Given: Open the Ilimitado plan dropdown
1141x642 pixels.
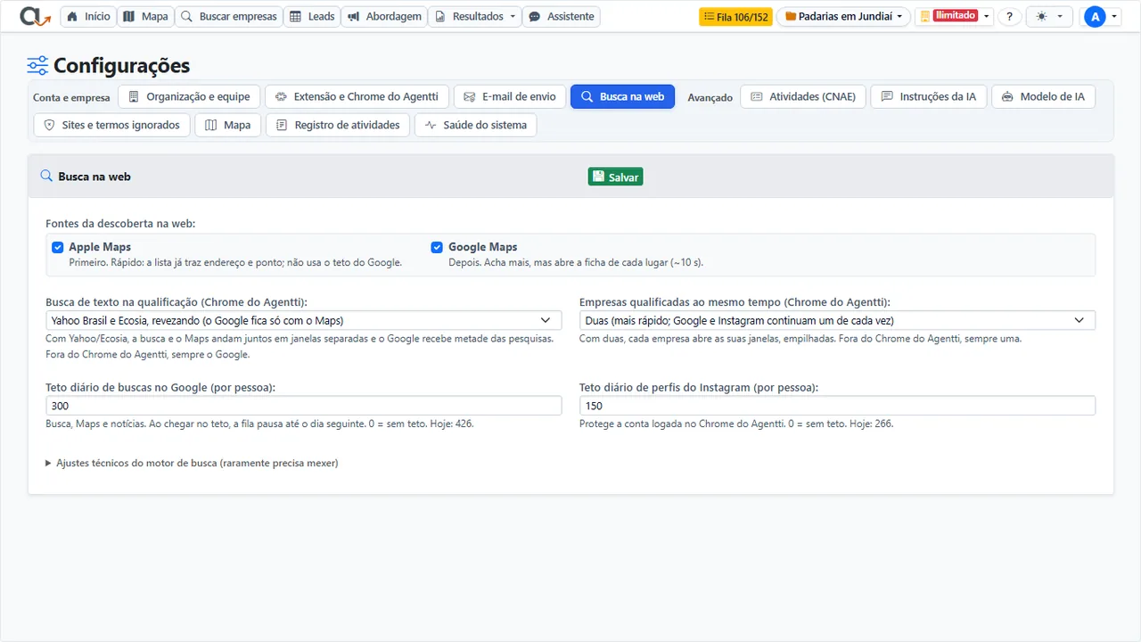Looking at the screenshot, I should pos(955,16).
